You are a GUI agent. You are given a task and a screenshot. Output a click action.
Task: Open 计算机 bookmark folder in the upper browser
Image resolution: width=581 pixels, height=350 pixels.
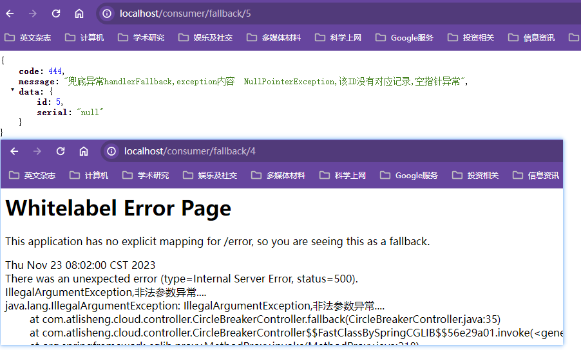[84, 38]
